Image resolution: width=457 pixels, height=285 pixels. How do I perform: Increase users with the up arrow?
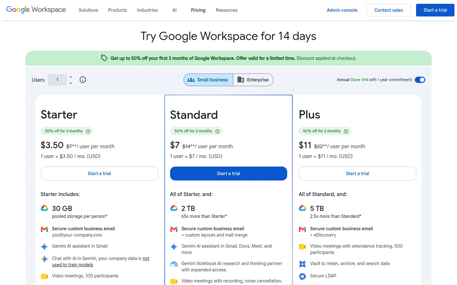point(71,77)
